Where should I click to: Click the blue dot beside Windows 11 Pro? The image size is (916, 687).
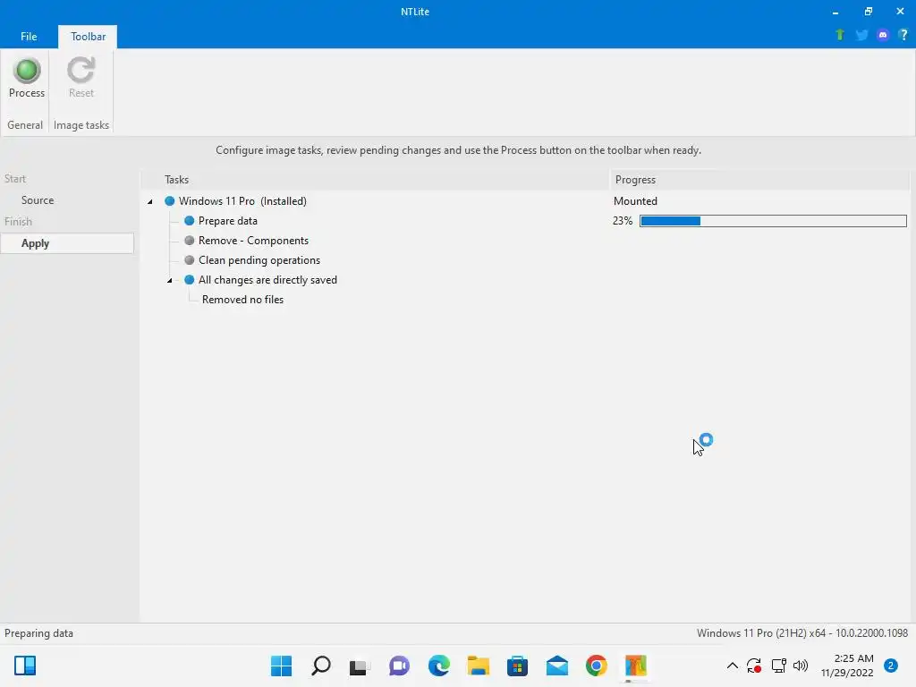pos(169,201)
